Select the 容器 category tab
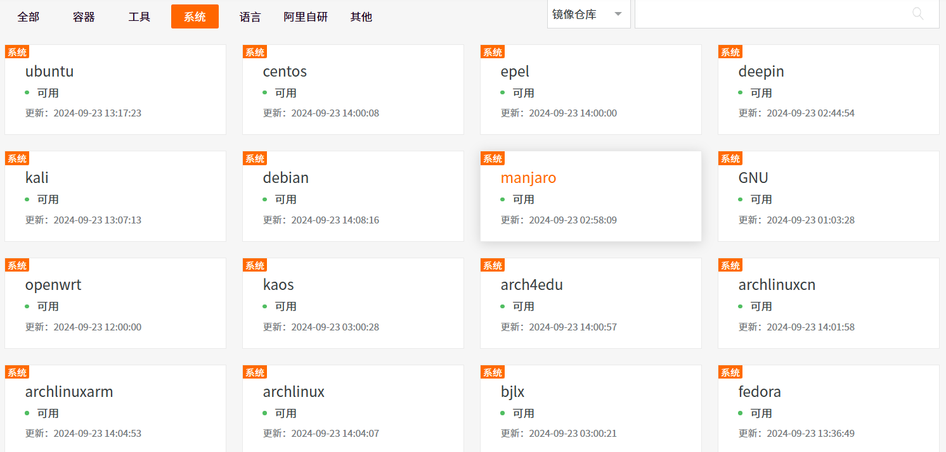 (x=84, y=17)
